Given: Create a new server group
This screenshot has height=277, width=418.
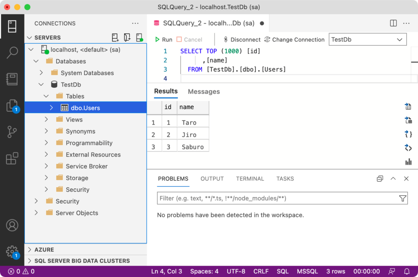Looking at the screenshot, I should pyautogui.click(x=127, y=37).
